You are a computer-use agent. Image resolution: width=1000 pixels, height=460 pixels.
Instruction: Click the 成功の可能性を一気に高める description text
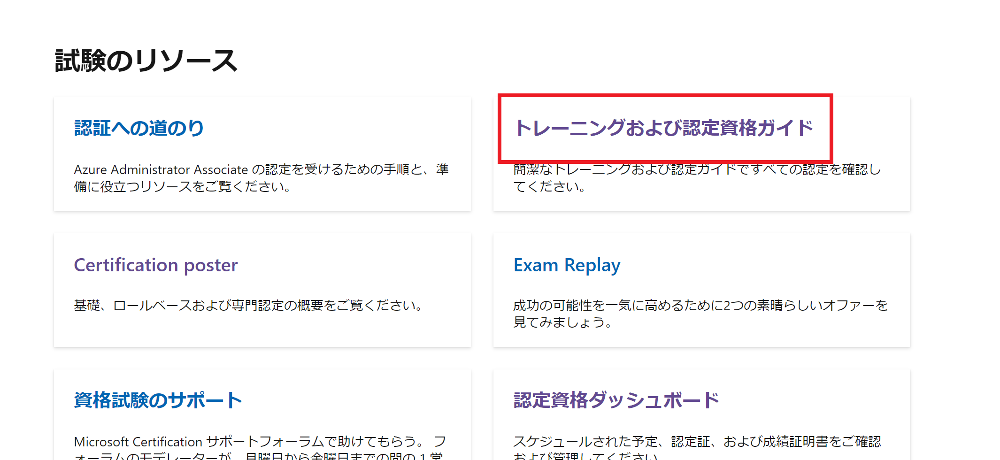click(x=700, y=314)
